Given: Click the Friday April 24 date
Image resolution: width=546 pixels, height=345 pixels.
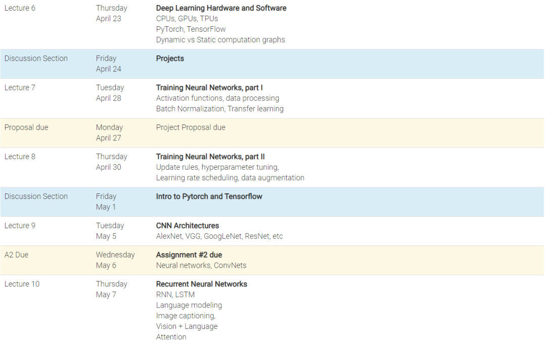Looking at the screenshot, I should coord(108,64).
